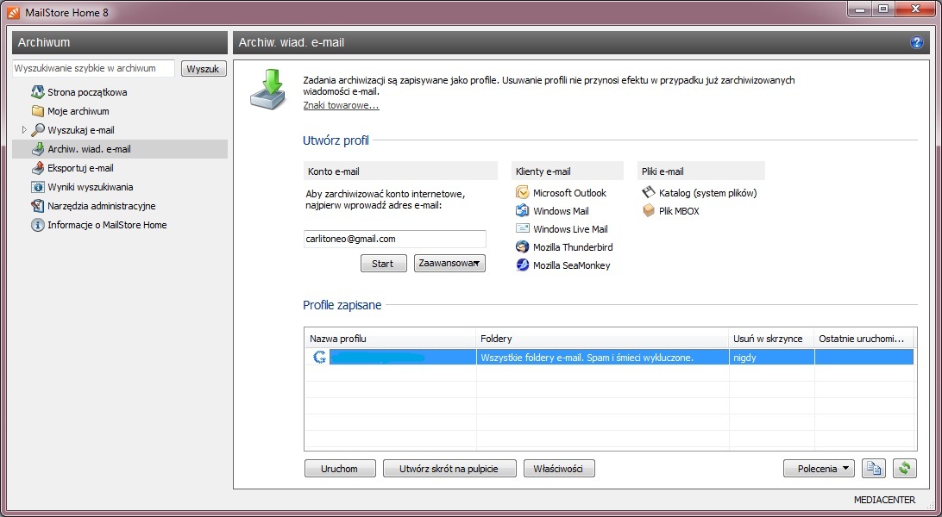Click the Moje archiwum folder icon
The width and height of the screenshot is (942, 517).
[38, 111]
